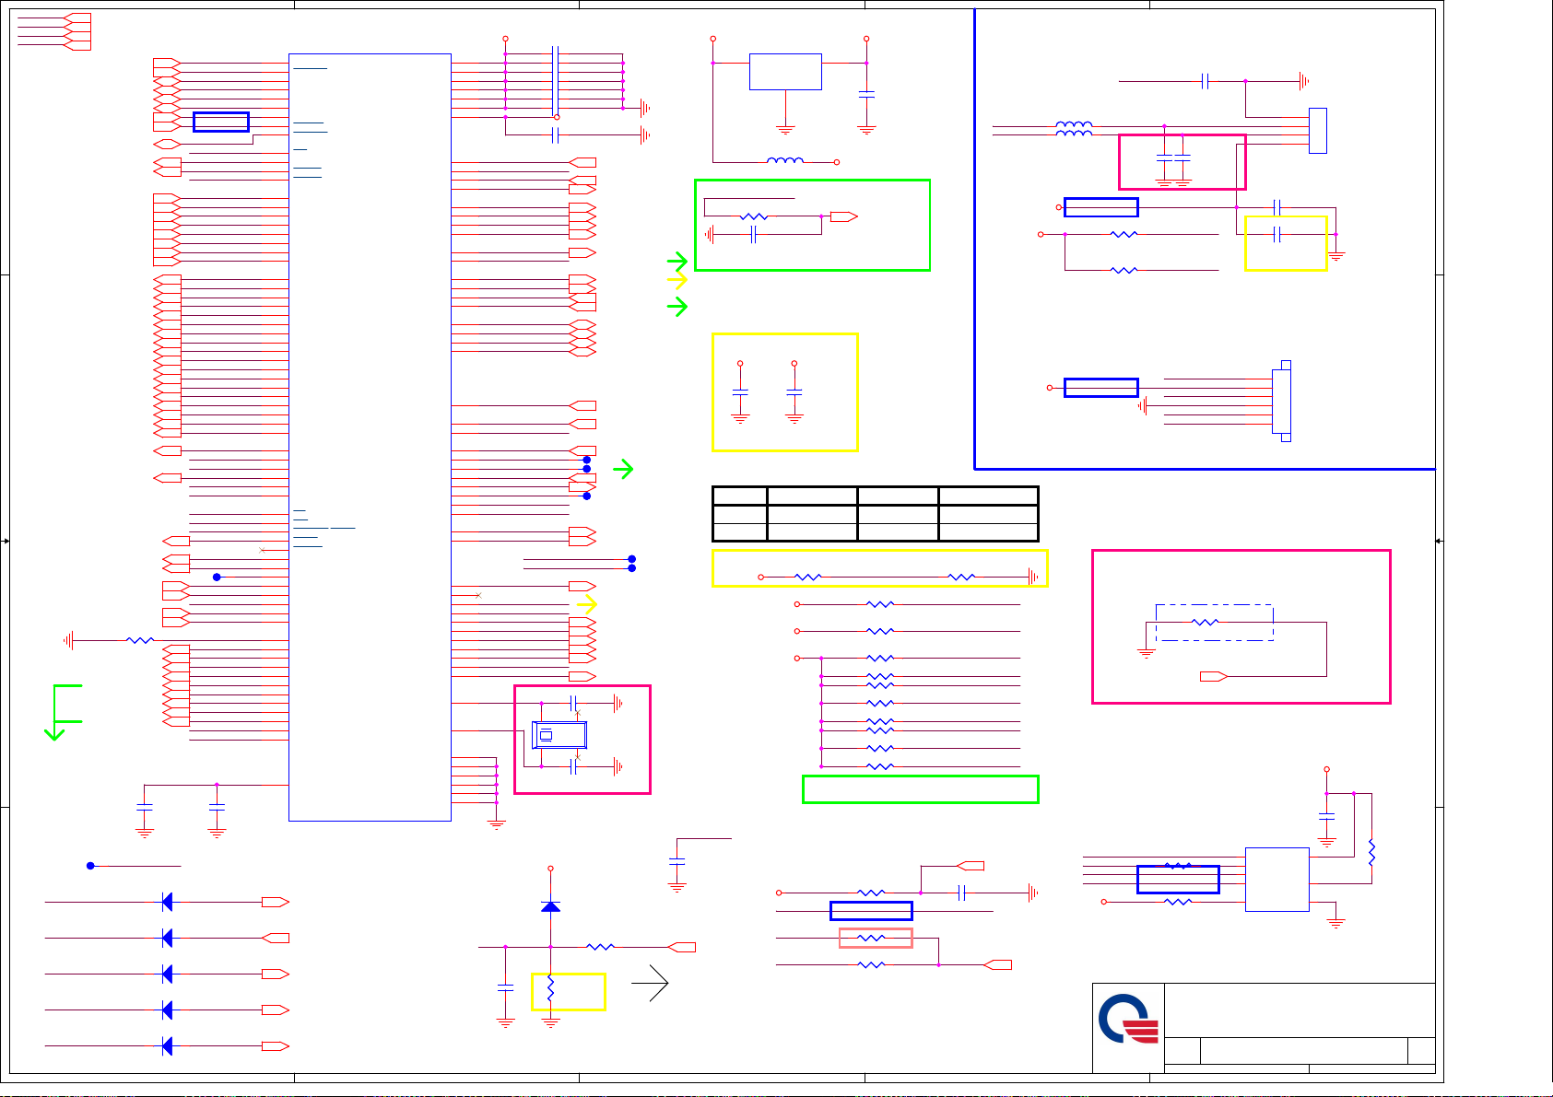Viewport: 1553px width, 1097px height.
Task: Click the crystal oscillator symbol
Action: (x=559, y=735)
